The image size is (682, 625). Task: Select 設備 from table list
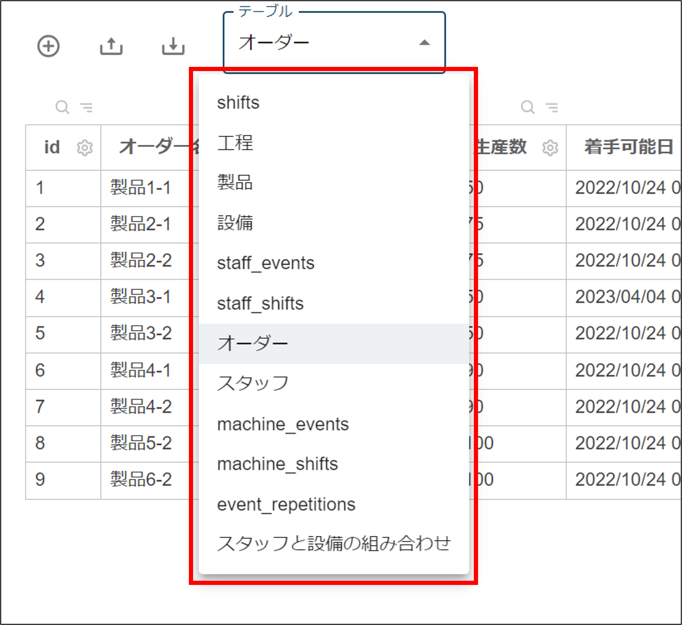(x=334, y=223)
